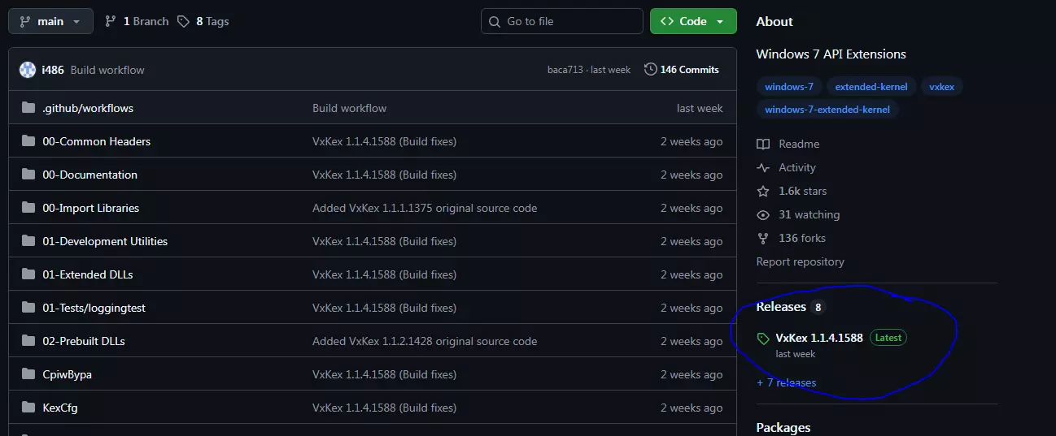The image size is (1056, 436).
Task: Open the VxKex 1.1.4.1588 release link
Action: (819, 338)
